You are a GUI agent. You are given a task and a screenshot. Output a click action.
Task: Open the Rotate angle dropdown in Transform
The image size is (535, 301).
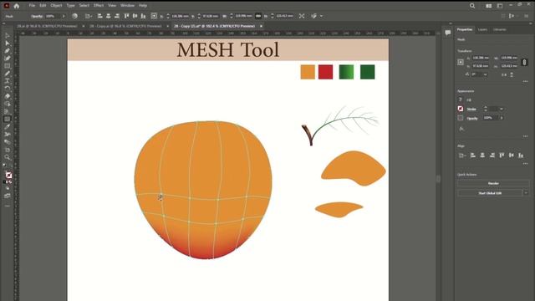click(485, 74)
